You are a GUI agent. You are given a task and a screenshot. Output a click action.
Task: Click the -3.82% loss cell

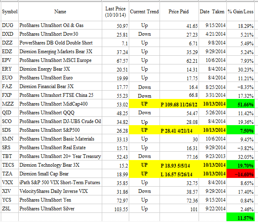(241, 148)
